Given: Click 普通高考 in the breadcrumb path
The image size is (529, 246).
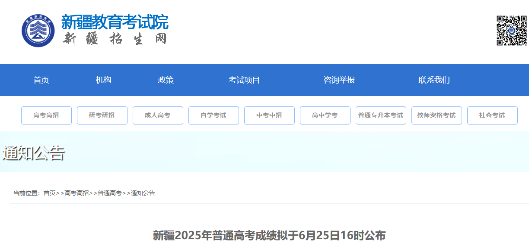Looking at the screenshot, I should [110, 193].
